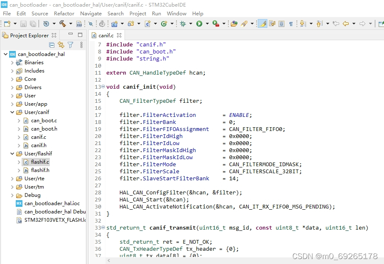Click the Save icon in toolbar
Viewport: 384px width, 264px height.
(x=23, y=24)
